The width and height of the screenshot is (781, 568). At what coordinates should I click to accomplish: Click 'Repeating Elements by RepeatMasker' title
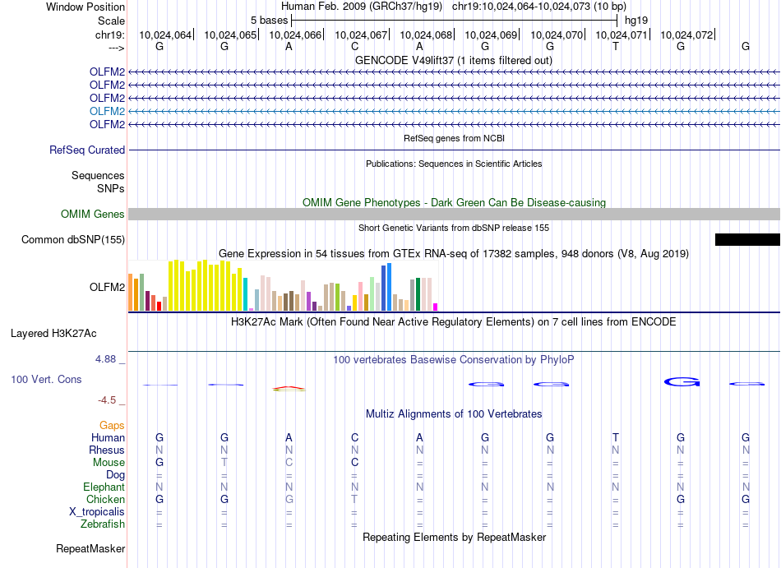click(x=455, y=538)
